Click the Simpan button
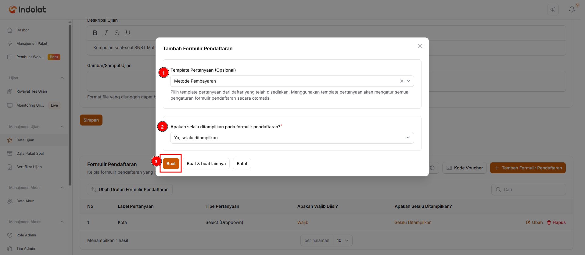The width and height of the screenshot is (585, 255). 91,120
